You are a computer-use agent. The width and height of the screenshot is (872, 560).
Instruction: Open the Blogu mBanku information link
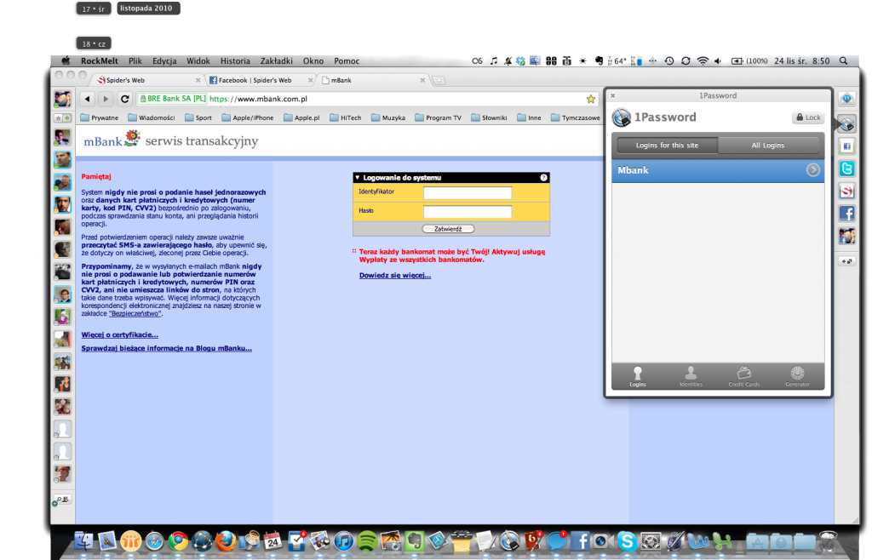tap(167, 348)
